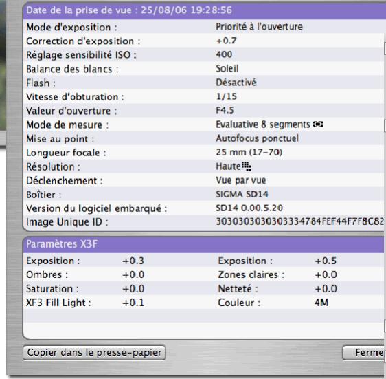Select the Flash label
The width and height of the screenshot is (386, 379).
(x=41, y=83)
